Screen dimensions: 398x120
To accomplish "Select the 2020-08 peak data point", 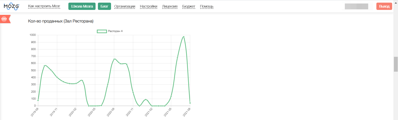I will coord(114,59).
